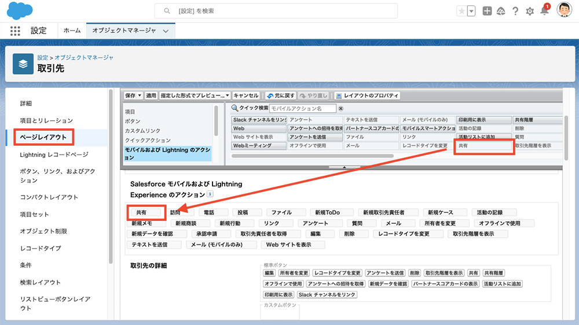Collapse the palette with the handle arrow

coord(344,167)
